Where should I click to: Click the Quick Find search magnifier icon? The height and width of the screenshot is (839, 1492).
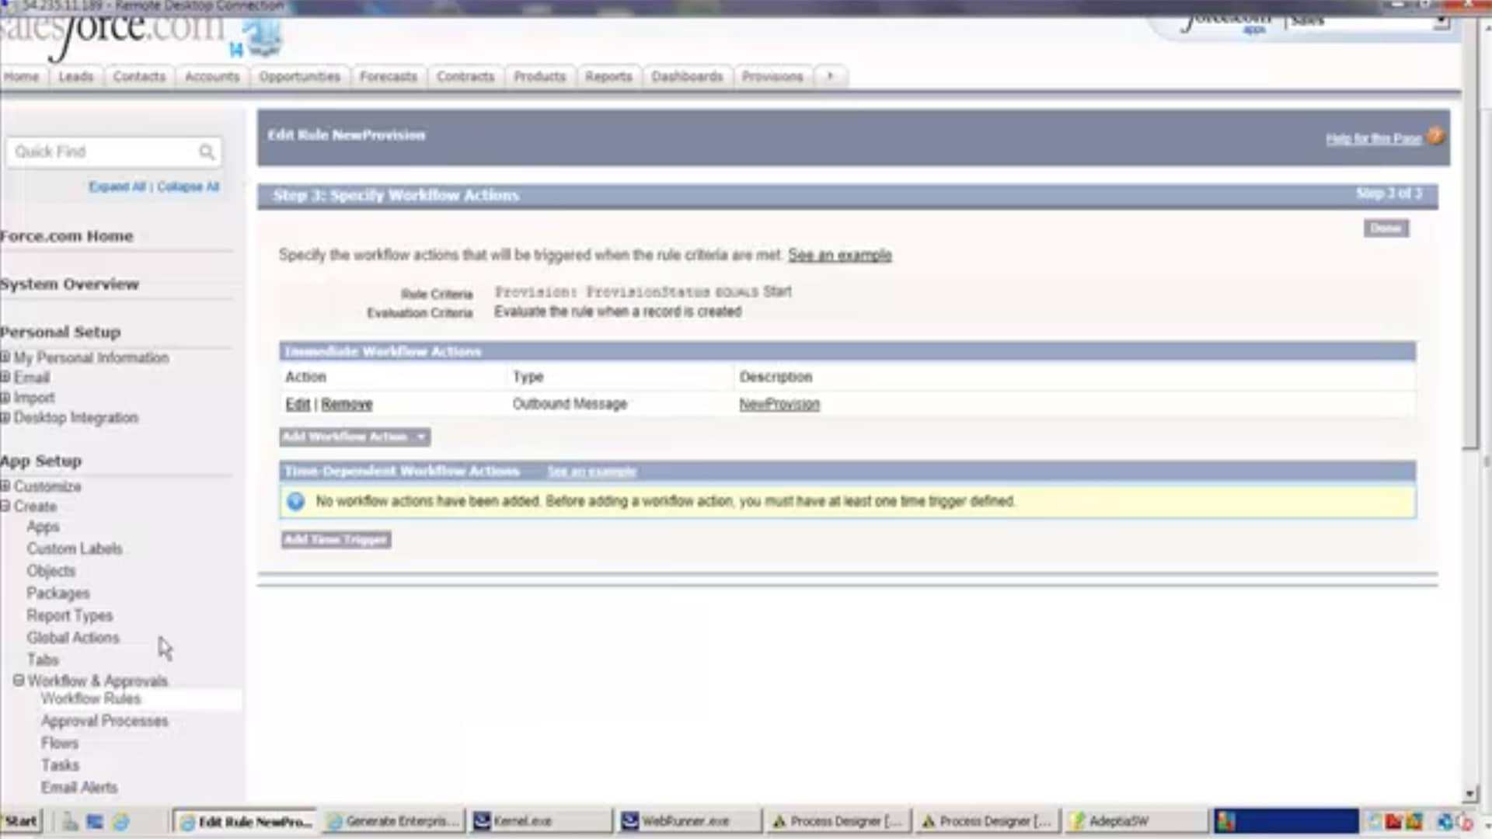coord(206,152)
